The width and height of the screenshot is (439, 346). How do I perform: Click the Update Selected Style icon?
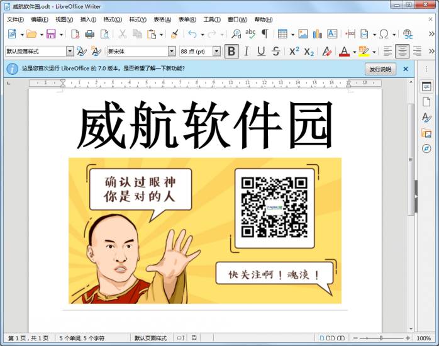coord(82,51)
